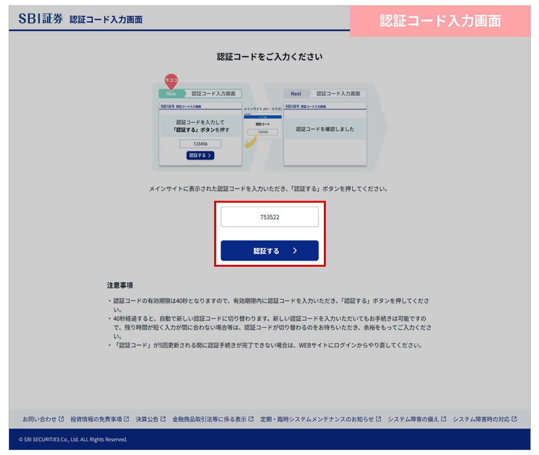Open 定期・臨時システムメンテナンスのお知らせ link
This screenshot has height=455, width=539.
coord(317,419)
